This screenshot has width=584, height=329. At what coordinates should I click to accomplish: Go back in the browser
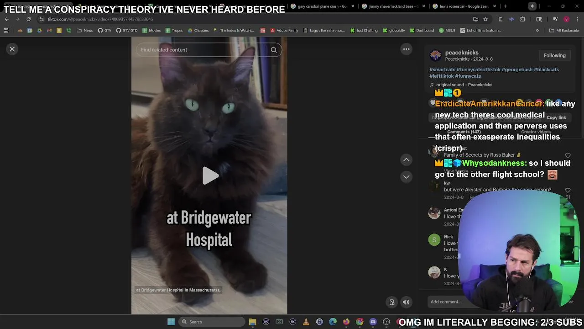pyautogui.click(x=6, y=19)
